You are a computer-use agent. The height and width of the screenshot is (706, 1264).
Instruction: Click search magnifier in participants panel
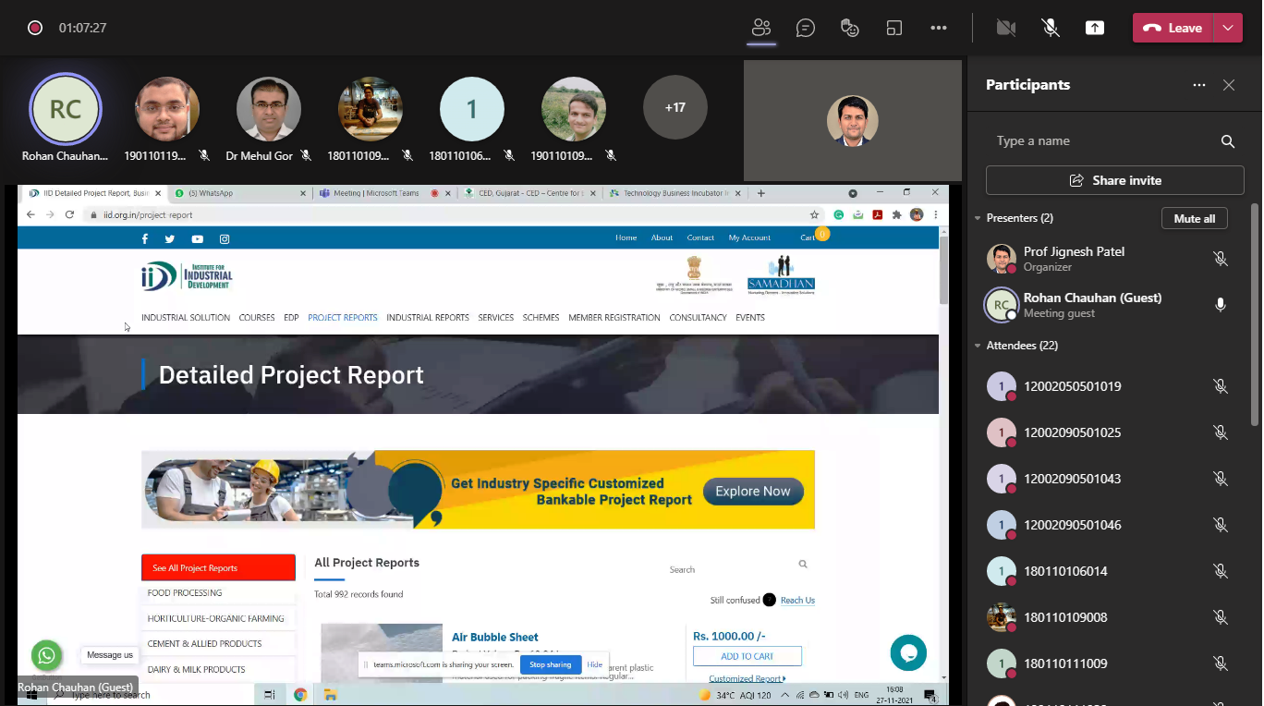coord(1228,141)
